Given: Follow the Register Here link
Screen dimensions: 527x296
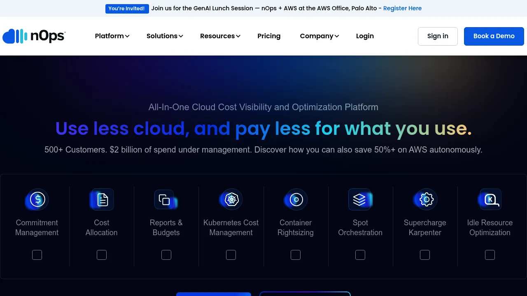Looking at the screenshot, I should pyautogui.click(x=402, y=8).
